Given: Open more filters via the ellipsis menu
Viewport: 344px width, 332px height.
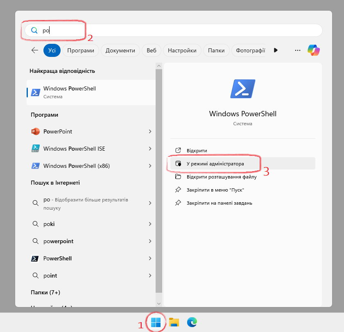Looking at the screenshot, I should (x=297, y=50).
